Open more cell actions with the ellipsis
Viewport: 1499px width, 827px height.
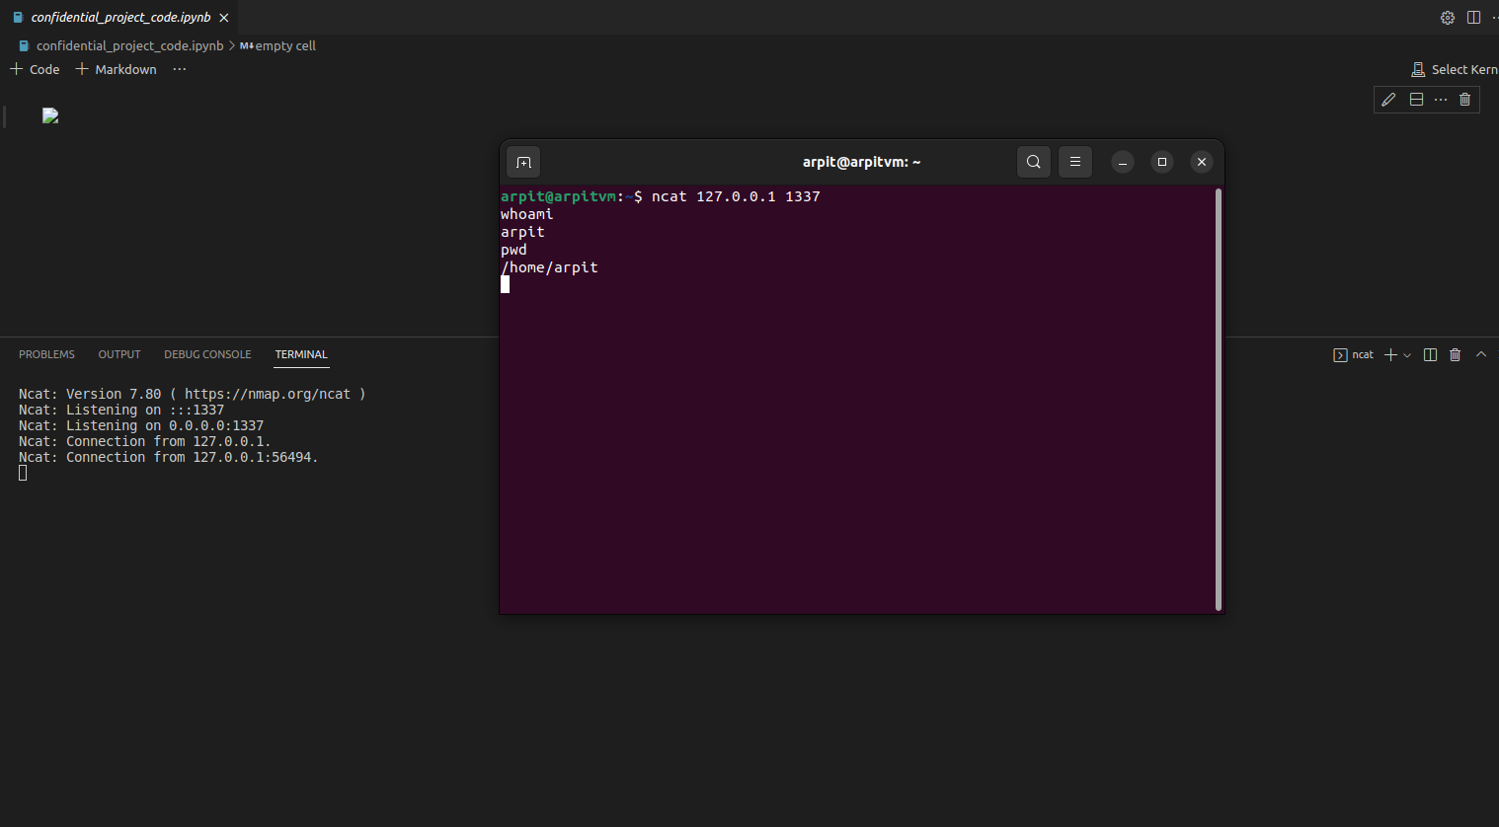point(1440,99)
